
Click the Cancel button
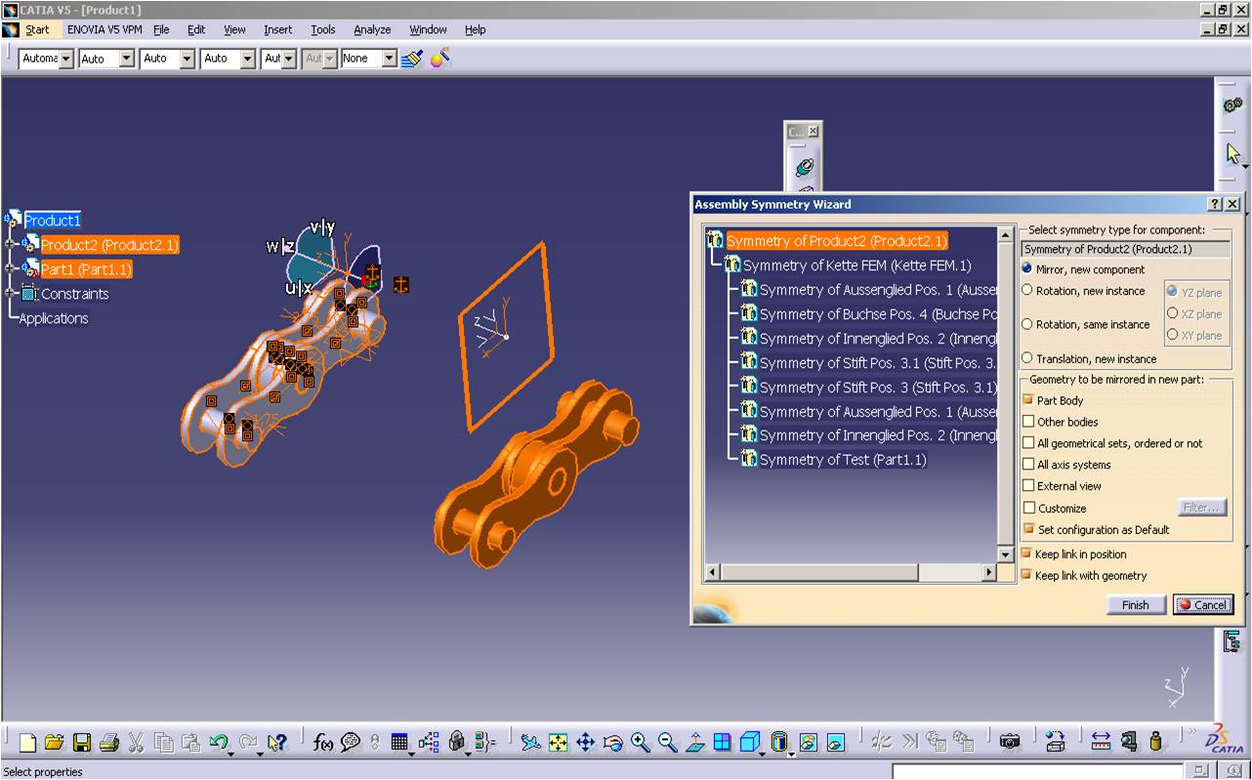1203,604
